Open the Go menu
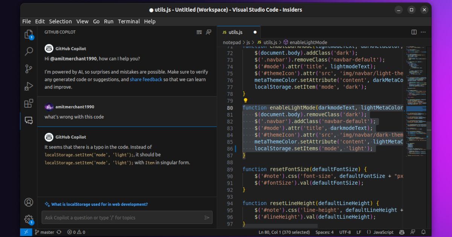This screenshot has height=237, width=452. click(x=96, y=21)
